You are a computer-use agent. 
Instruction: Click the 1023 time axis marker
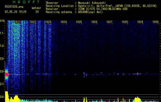tap(48, 22)
